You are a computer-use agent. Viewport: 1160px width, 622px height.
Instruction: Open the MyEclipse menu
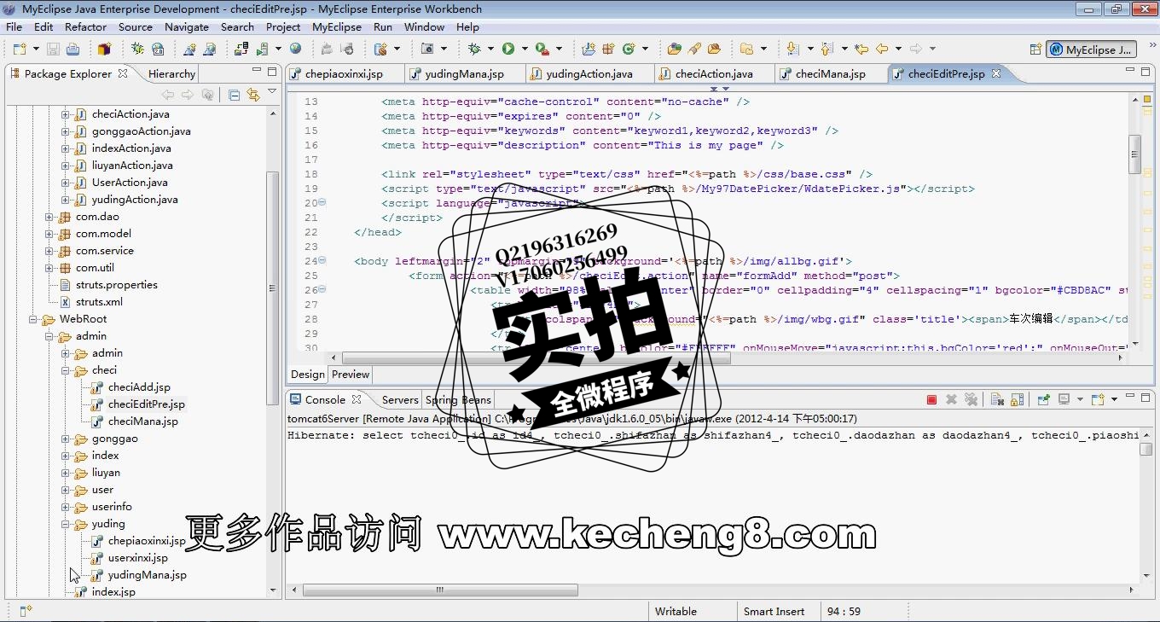337,26
